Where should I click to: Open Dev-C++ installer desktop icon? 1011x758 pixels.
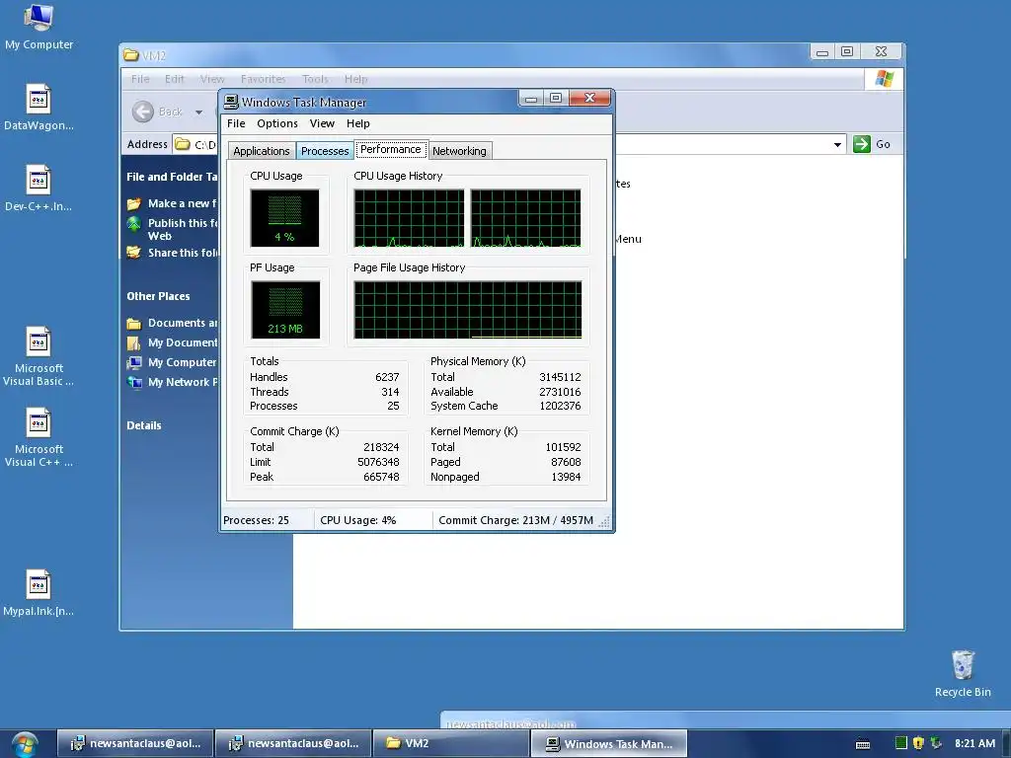(39, 189)
